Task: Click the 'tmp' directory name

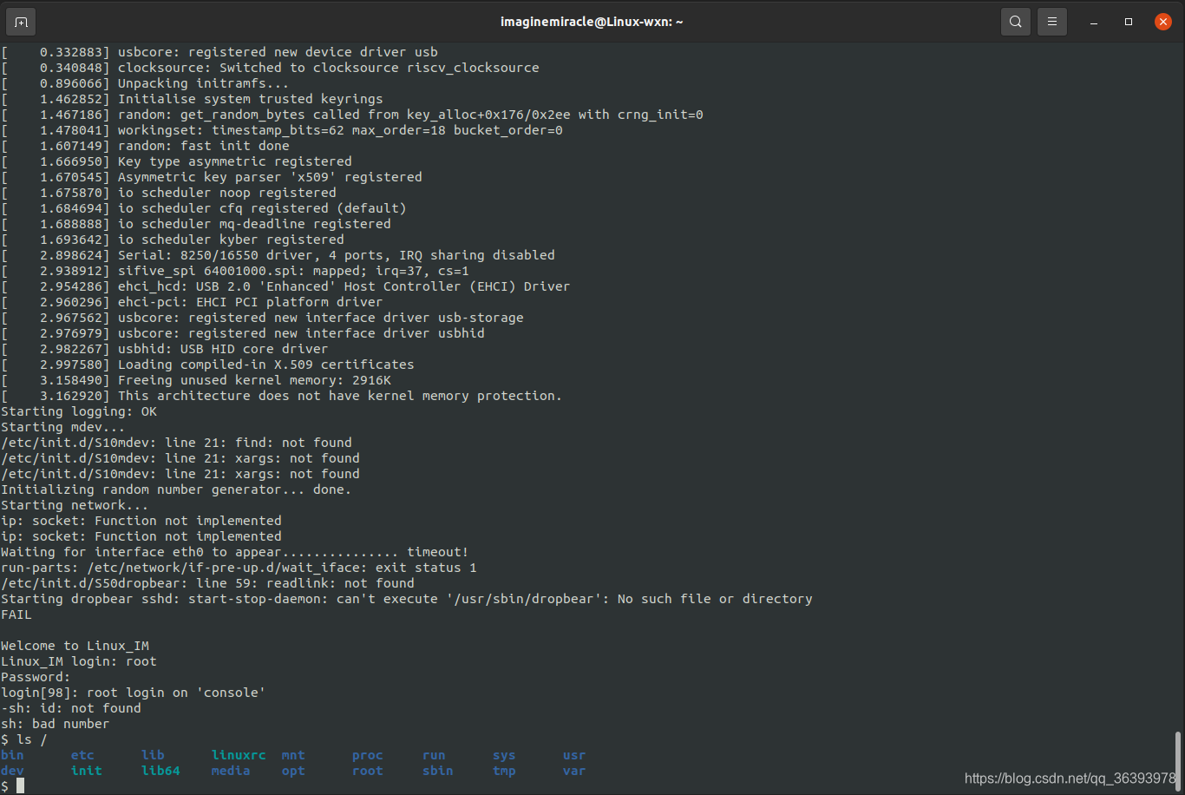Action: [504, 771]
